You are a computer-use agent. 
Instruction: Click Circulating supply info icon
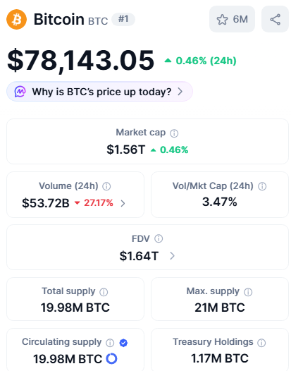(110, 343)
